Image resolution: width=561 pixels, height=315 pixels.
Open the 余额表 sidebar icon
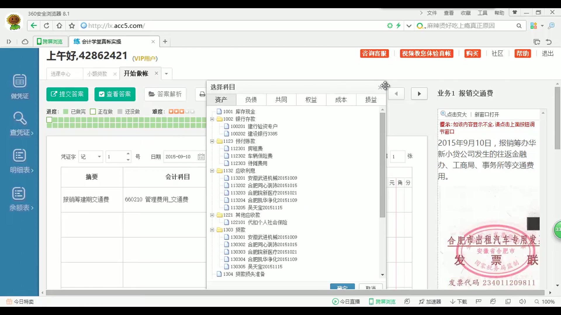pos(19,193)
